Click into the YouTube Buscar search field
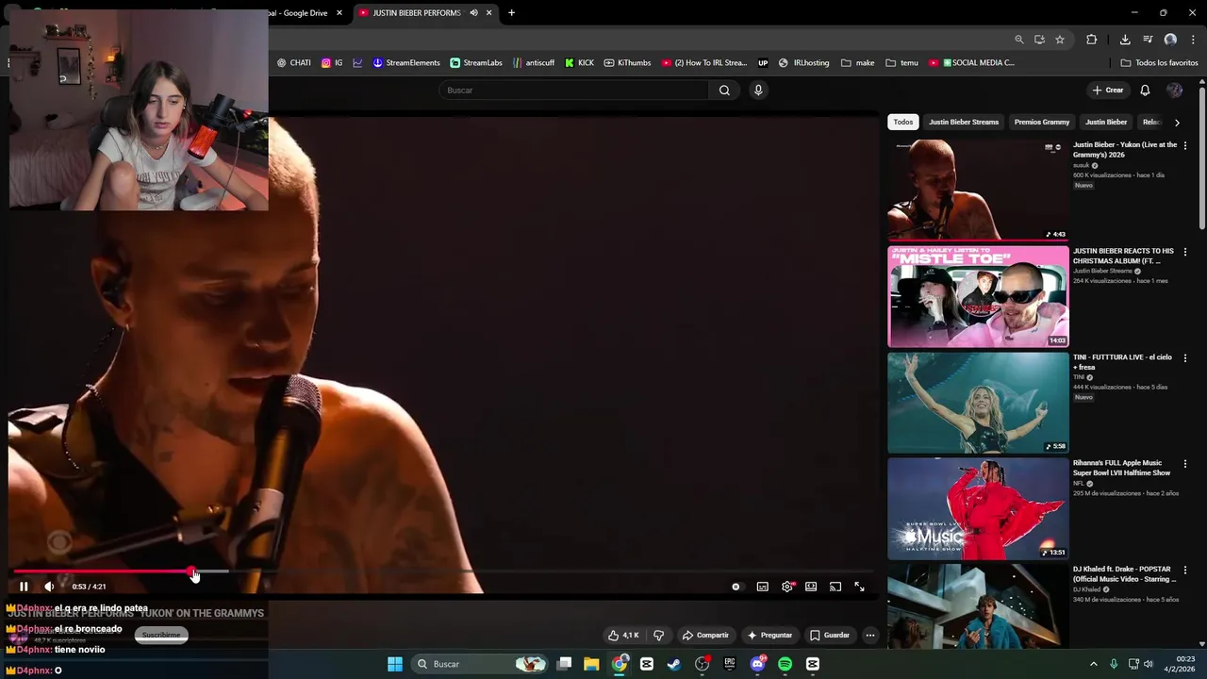 click(x=573, y=91)
